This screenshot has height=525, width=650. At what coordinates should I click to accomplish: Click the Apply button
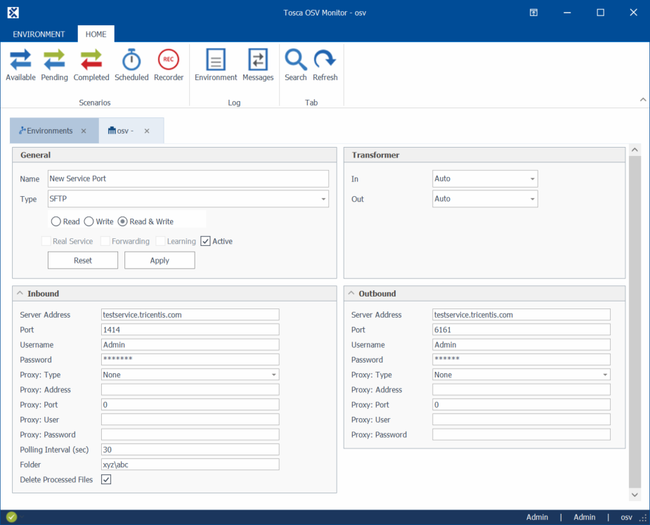pyautogui.click(x=160, y=260)
